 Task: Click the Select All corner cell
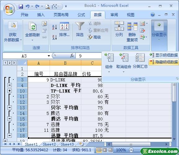point(22,63)
